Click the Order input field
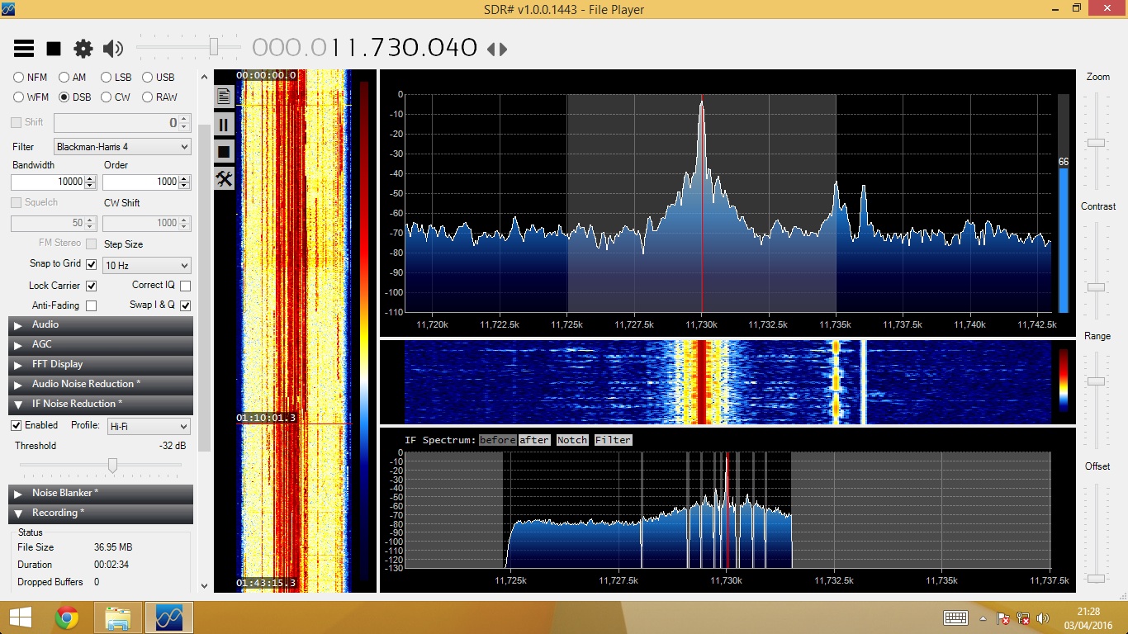This screenshot has width=1128, height=634. [x=140, y=182]
